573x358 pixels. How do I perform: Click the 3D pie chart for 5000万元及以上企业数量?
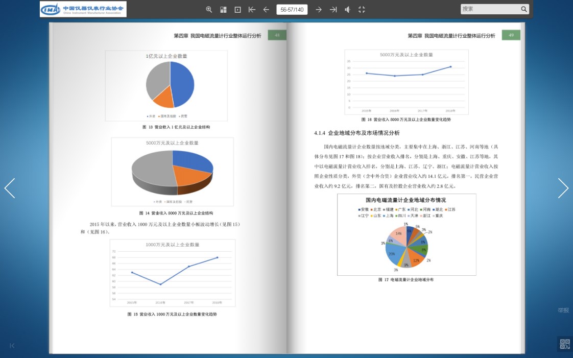173,172
